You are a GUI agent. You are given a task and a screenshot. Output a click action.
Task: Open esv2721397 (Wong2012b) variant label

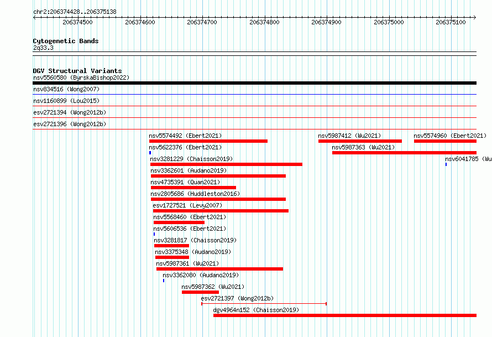[x=237, y=298]
